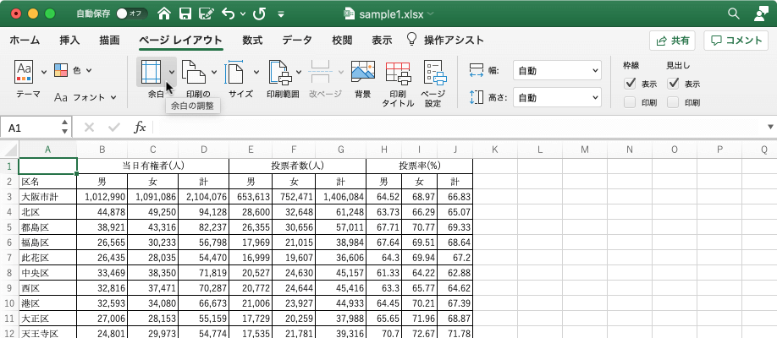Click the save-as edit icon
Image resolution: width=777 pixels, height=338 pixels.
point(207,14)
